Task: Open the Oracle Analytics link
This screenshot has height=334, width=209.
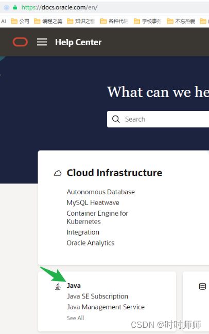Action: [x=91, y=243]
